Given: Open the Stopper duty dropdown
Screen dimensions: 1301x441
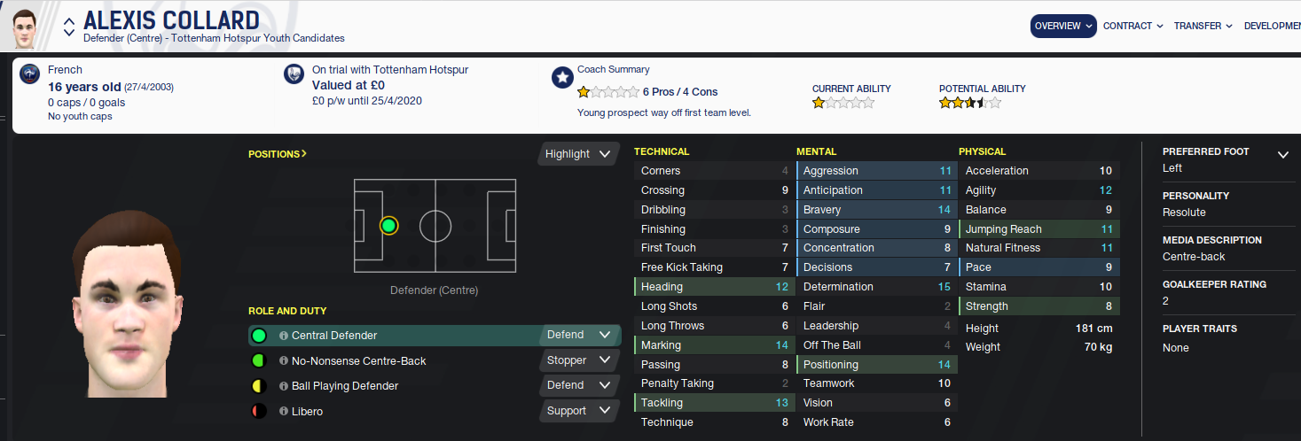Looking at the screenshot, I should (x=578, y=360).
